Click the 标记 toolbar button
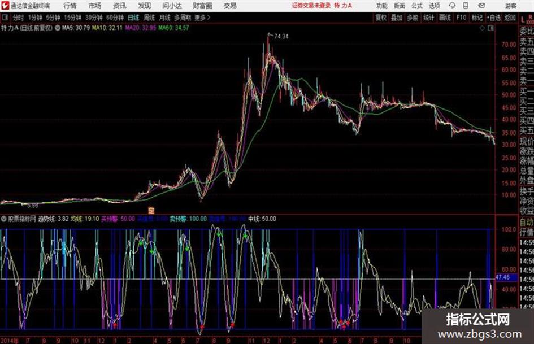This screenshot has height=344, width=534. point(477,18)
